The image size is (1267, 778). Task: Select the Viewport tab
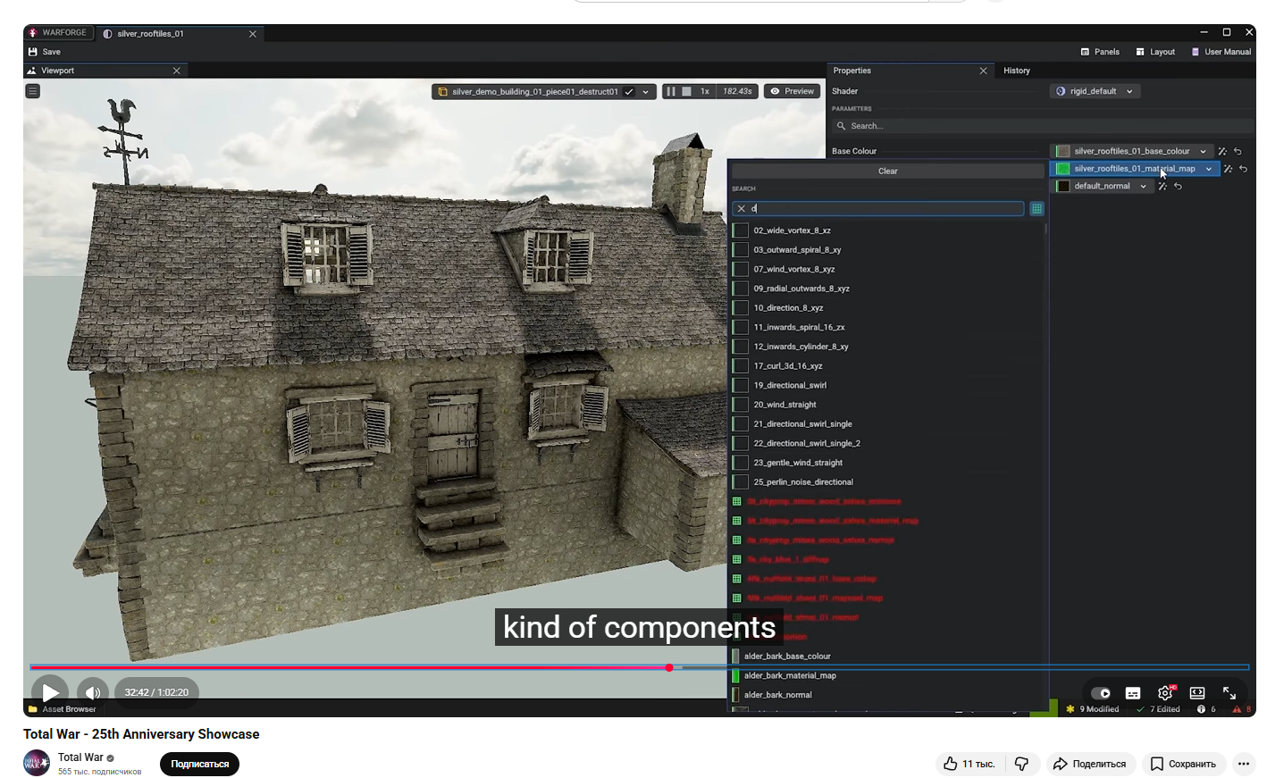pos(58,71)
